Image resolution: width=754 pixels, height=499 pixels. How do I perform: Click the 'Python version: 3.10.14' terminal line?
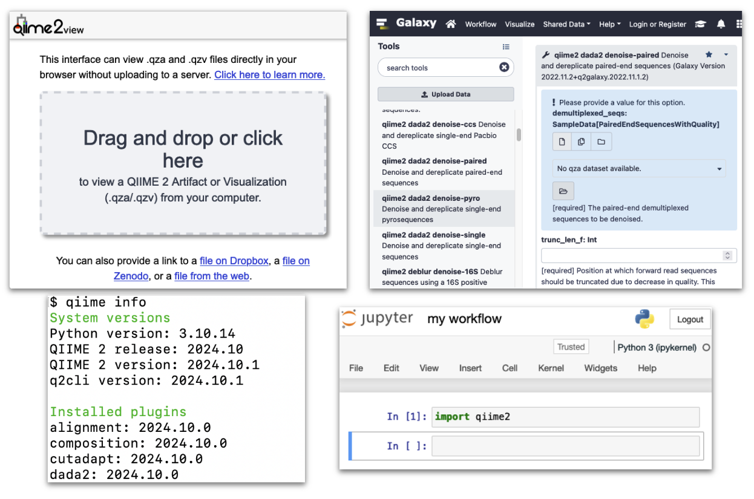[x=142, y=333]
